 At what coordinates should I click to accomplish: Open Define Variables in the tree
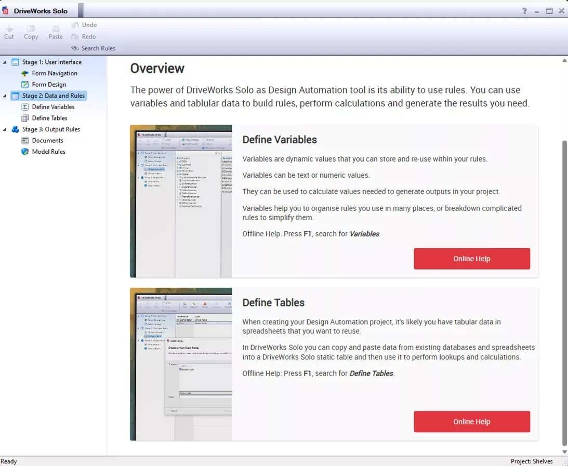pyautogui.click(x=53, y=107)
